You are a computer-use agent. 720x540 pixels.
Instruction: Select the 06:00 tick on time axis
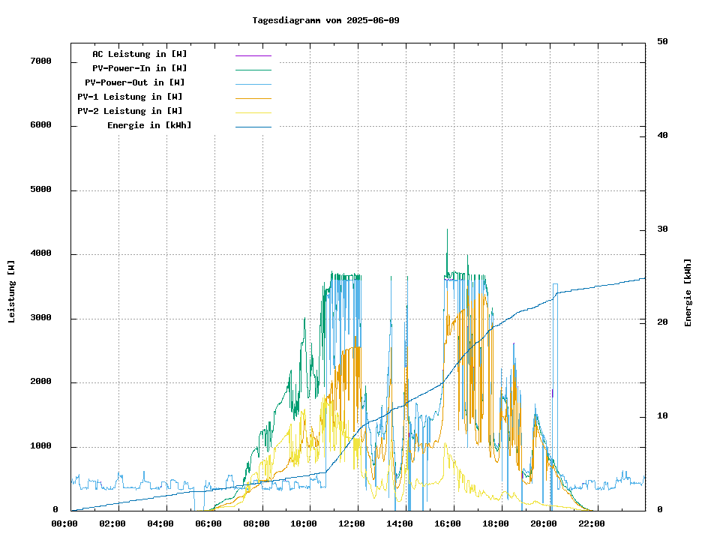(208, 523)
